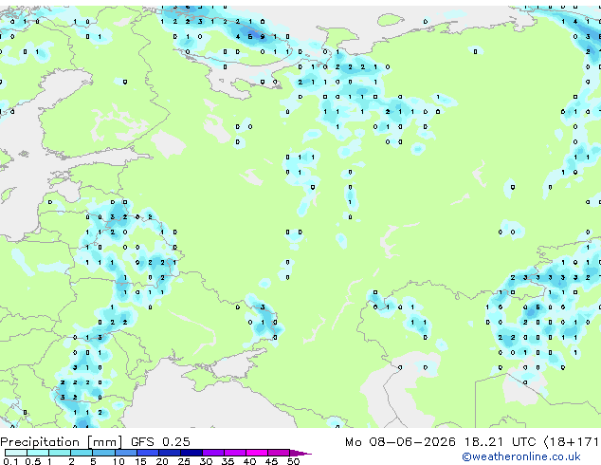This screenshot has height=465, width=601.
Task: Select the 35–40 mm legend swatch
Action: pyautogui.click(x=235, y=453)
